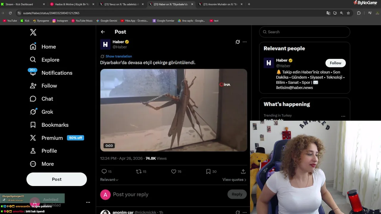
Task: Click the Grok icon on the Haber post
Action: [238, 42]
